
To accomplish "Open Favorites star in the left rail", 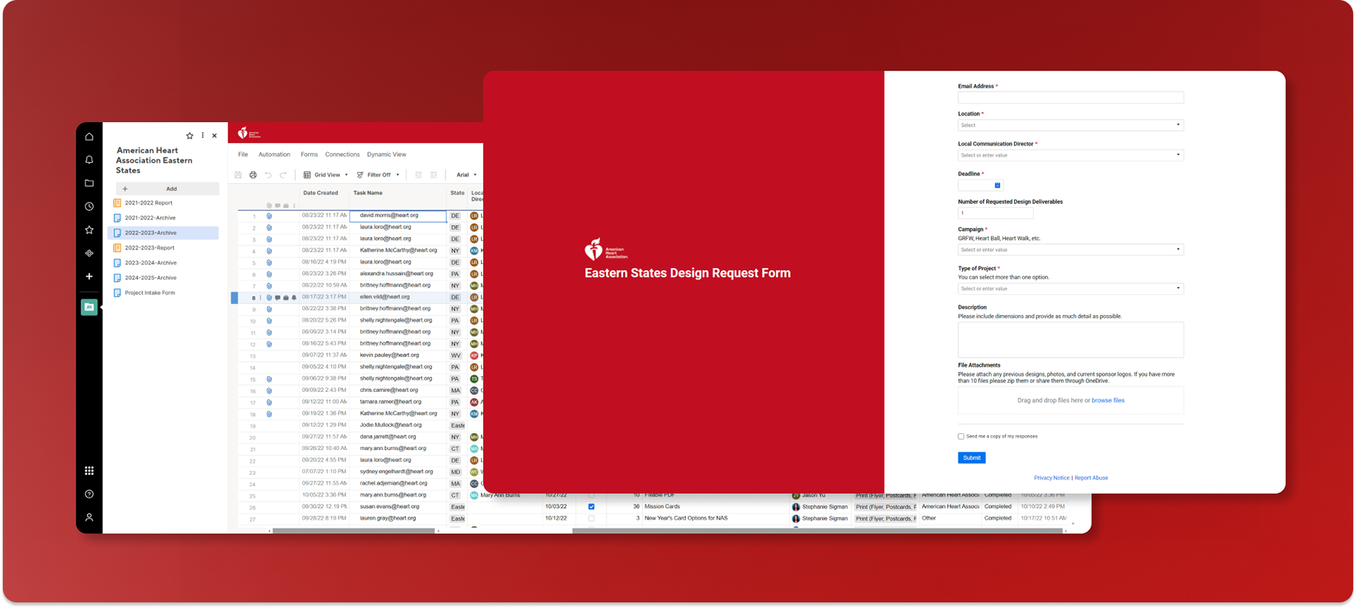I will pyautogui.click(x=89, y=230).
